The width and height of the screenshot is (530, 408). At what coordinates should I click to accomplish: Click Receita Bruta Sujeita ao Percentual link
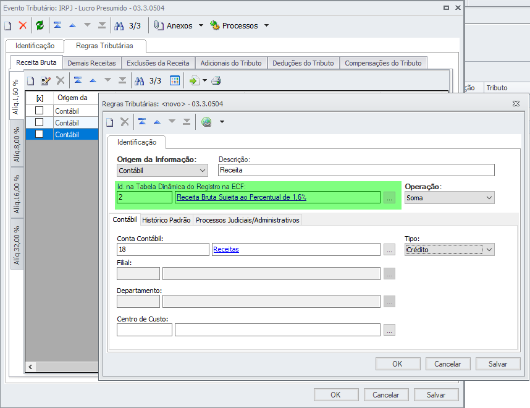[242, 197]
